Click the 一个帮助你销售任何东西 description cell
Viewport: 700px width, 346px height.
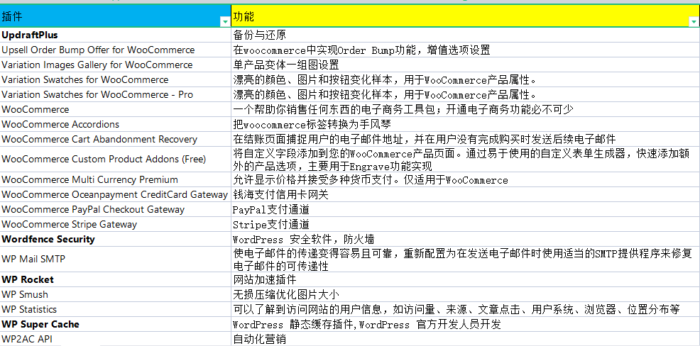[466, 110]
